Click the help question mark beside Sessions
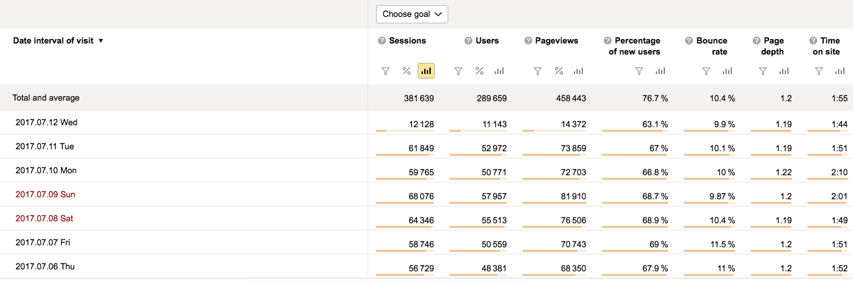The width and height of the screenshot is (853, 283). 382,41
